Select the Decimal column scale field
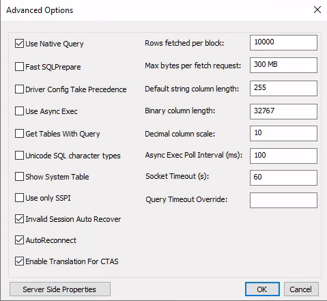 pos(283,133)
